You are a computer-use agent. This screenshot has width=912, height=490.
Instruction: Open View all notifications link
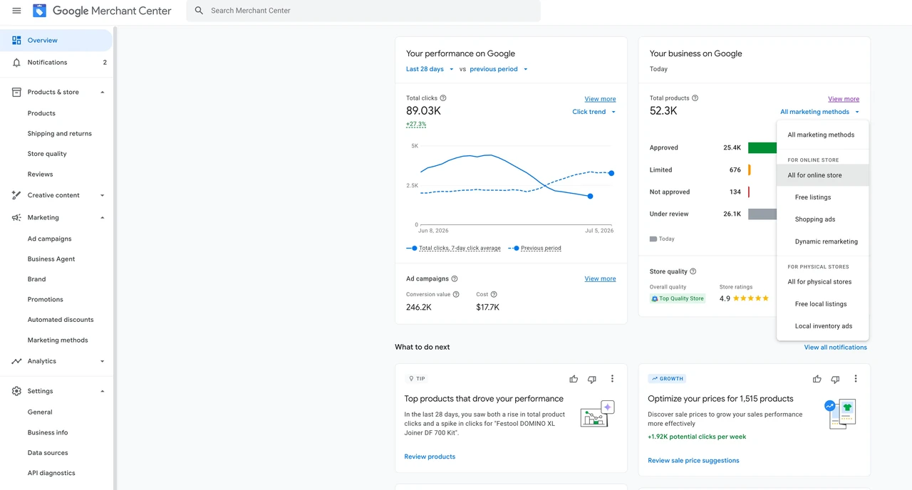[836, 347]
